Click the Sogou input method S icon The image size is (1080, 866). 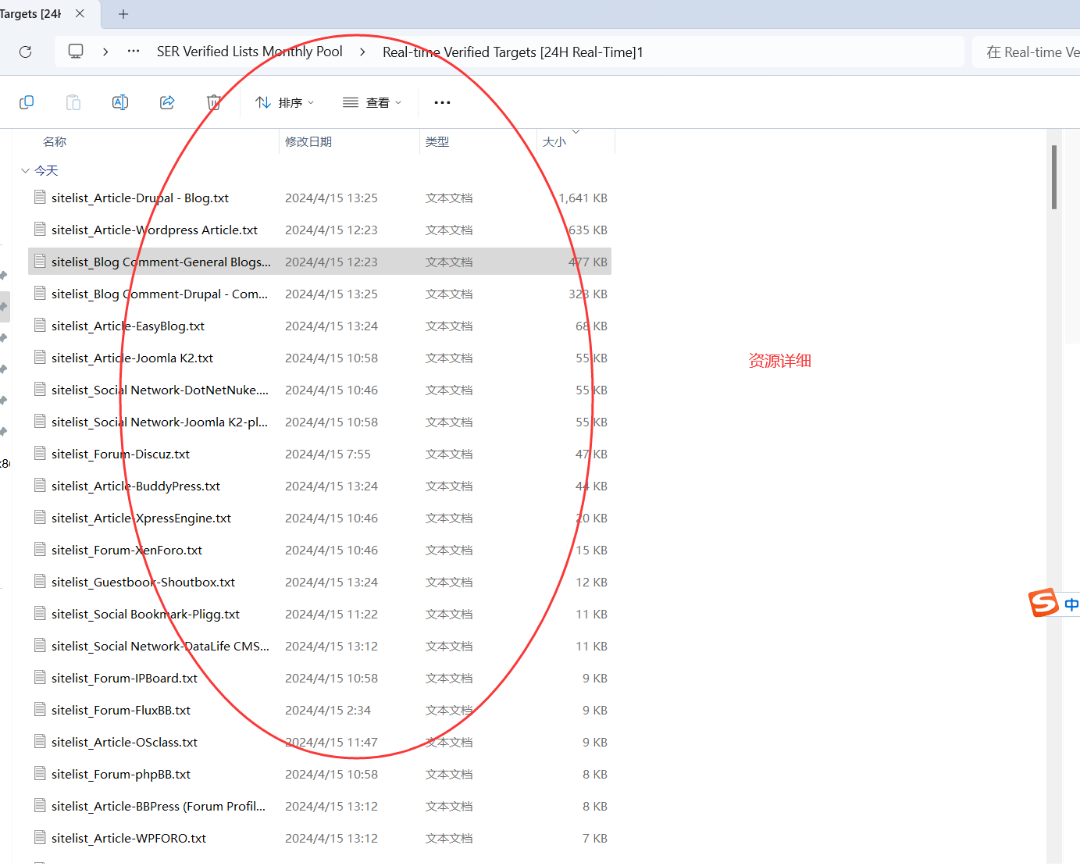(1043, 603)
